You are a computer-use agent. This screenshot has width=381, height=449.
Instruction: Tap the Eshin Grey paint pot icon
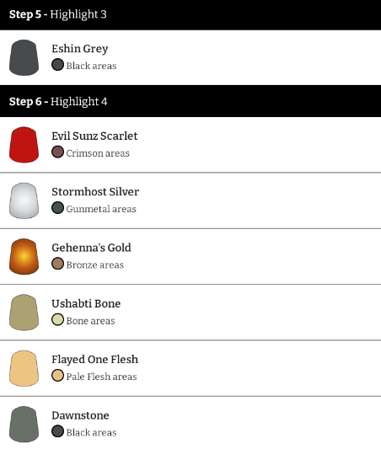pyautogui.click(x=24, y=57)
